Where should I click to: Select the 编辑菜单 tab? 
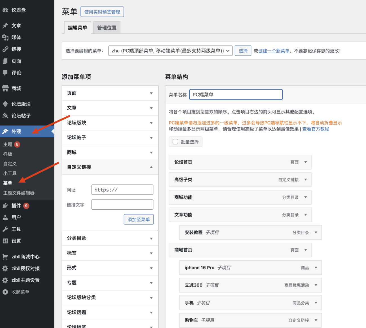coord(77,27)
